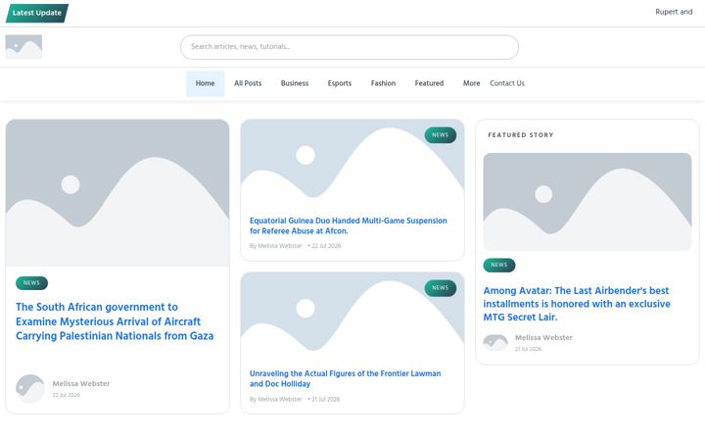Click the FEATURED STORY heading
The height and width of the screenshot is (441, 705).
[x=521, y=135]
